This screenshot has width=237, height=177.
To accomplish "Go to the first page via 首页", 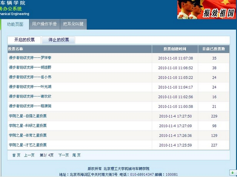I will click(x=16, y=155).
